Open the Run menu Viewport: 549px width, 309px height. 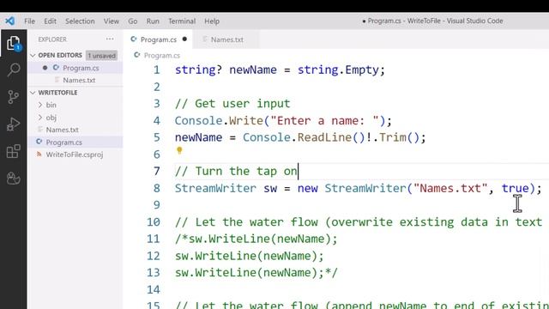(x=153, y=21)
